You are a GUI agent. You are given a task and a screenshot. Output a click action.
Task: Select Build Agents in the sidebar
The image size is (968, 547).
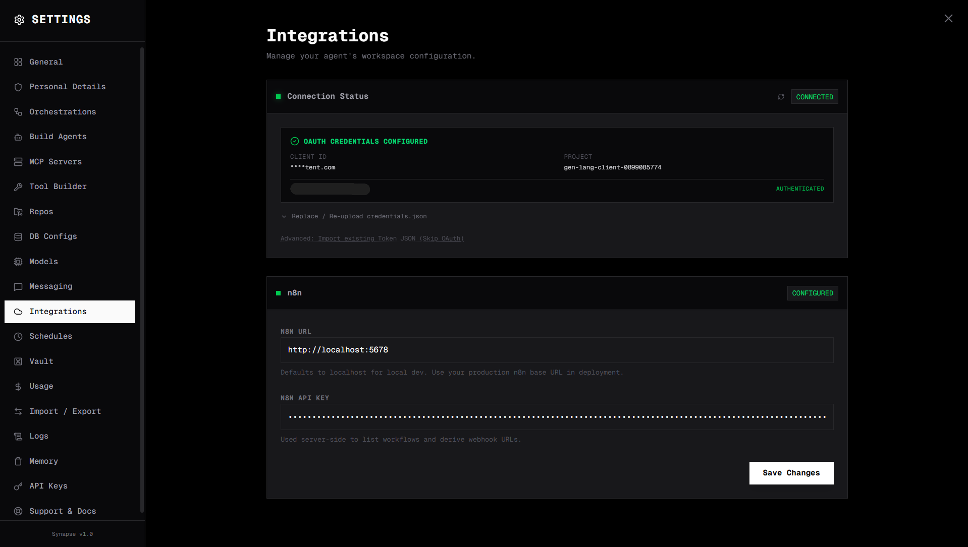click(x=70, y=137)
